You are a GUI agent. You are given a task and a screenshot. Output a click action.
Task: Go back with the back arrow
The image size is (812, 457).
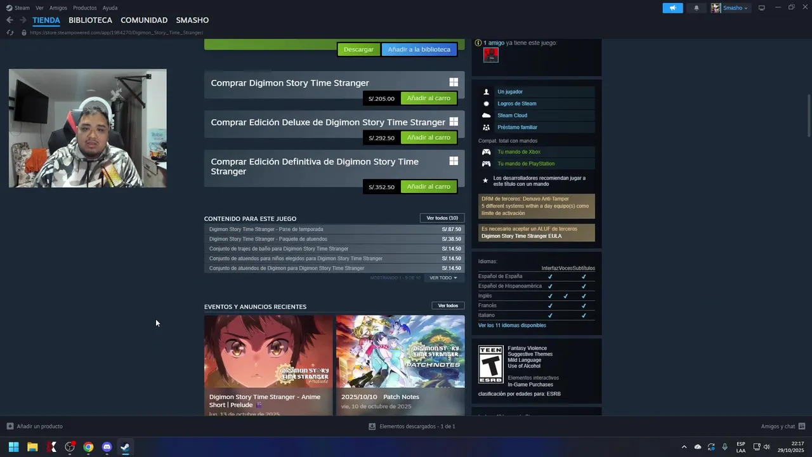[x=10, y=20]
